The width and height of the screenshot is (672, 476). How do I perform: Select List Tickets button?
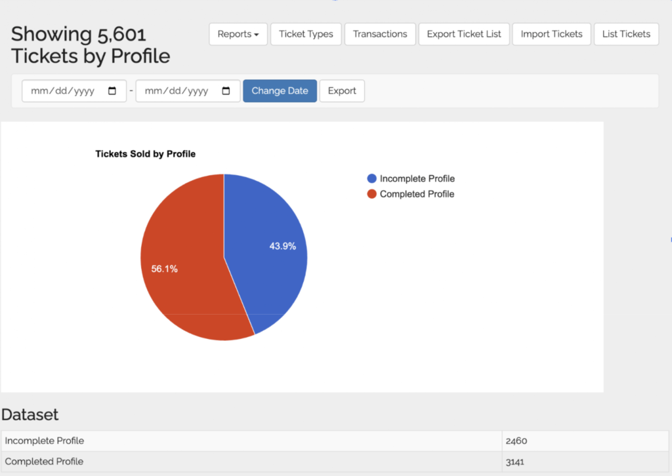[x=626, y=34]
